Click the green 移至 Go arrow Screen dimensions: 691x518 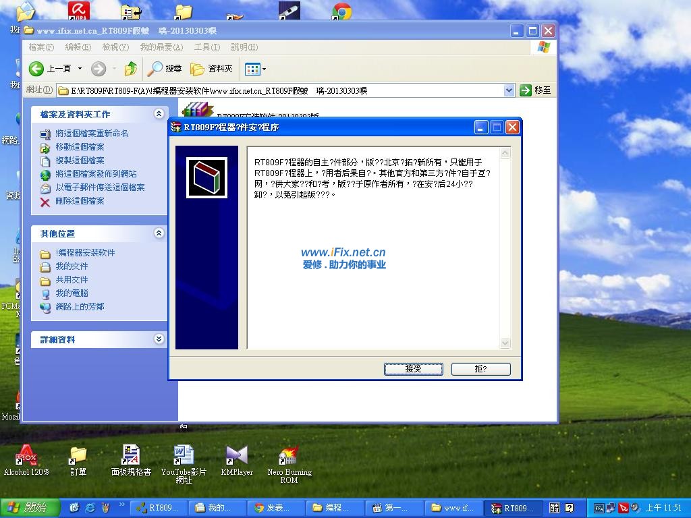tap(527, 89)
